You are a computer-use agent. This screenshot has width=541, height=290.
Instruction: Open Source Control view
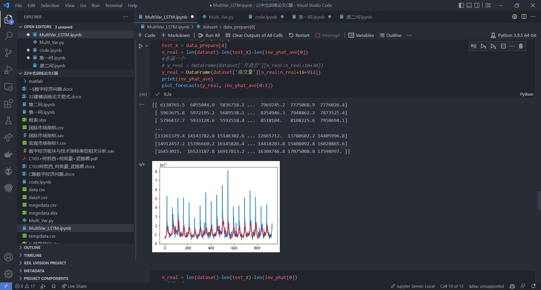[x=8, y=53]
